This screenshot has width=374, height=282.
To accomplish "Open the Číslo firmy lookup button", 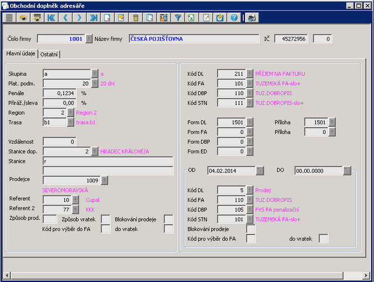I will [x=89, y=39].
